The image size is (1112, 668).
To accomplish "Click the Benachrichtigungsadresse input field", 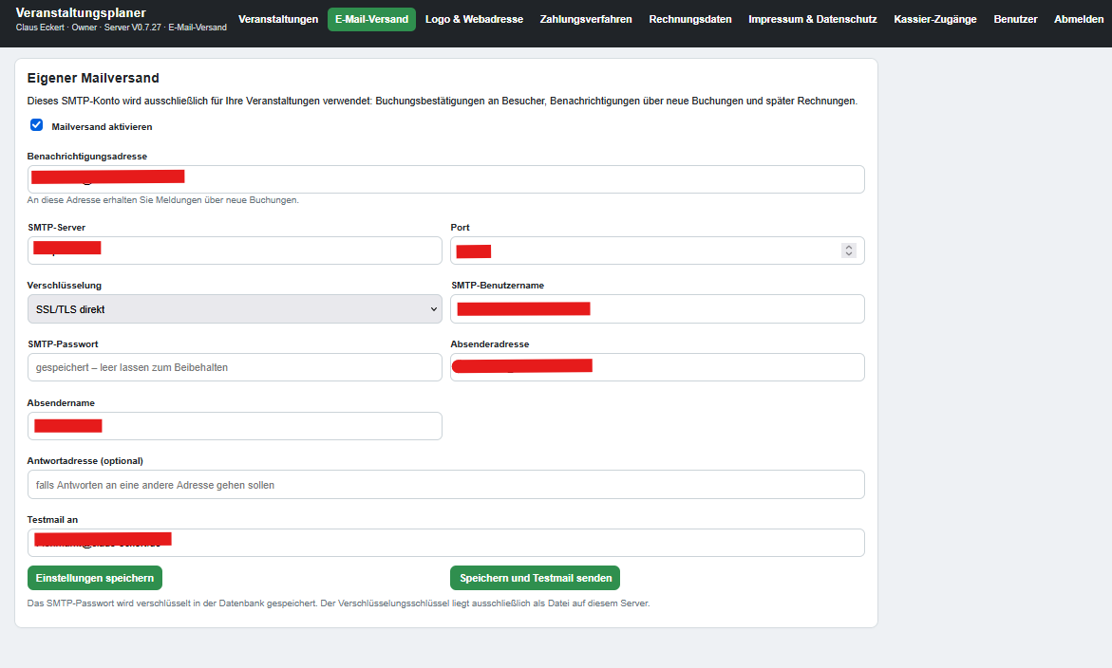I will click(446, 179).
